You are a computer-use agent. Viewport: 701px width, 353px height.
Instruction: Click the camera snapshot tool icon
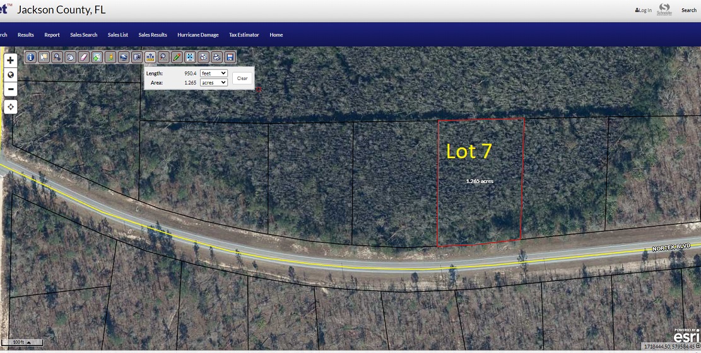[x=137, y=57]
